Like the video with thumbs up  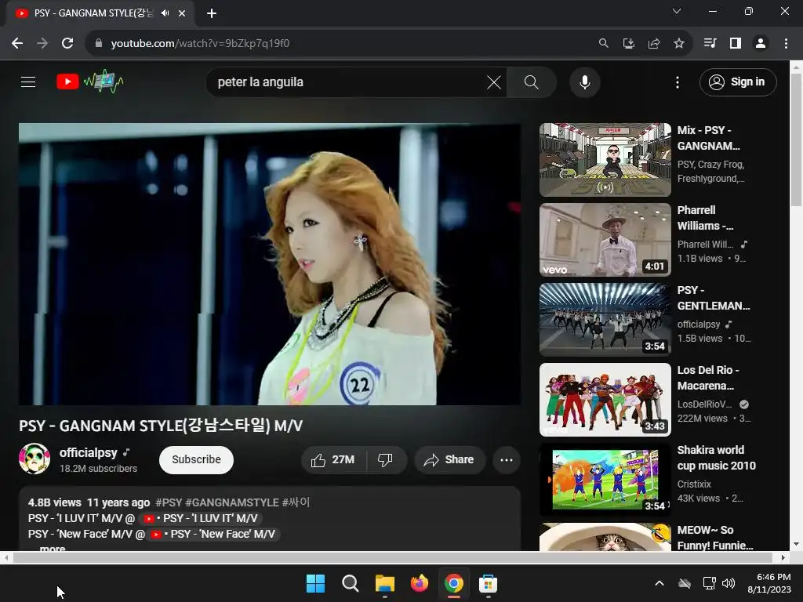pyautogui.click(x=333, y=459)
